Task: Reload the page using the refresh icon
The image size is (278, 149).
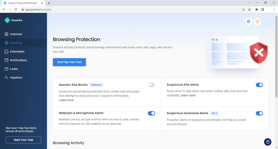Action: pyautogui.click(x=15, y=9)
